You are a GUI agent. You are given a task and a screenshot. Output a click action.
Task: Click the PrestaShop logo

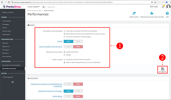pos(12,7)
